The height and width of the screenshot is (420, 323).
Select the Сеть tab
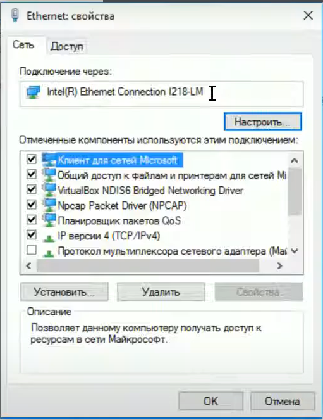pyautogui.click(x=23, y=45)
